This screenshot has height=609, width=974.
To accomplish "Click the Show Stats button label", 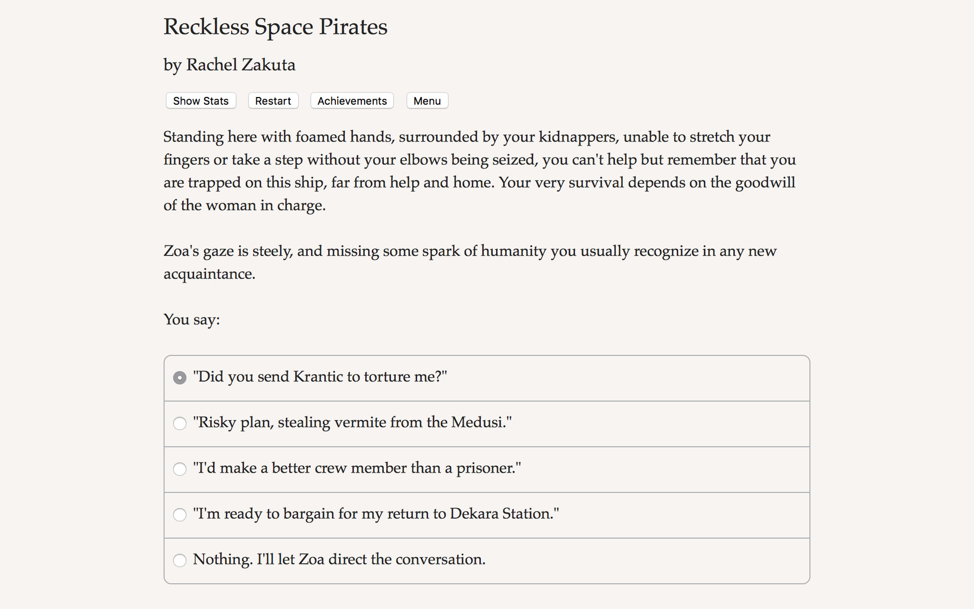I will tap(200, 100).
